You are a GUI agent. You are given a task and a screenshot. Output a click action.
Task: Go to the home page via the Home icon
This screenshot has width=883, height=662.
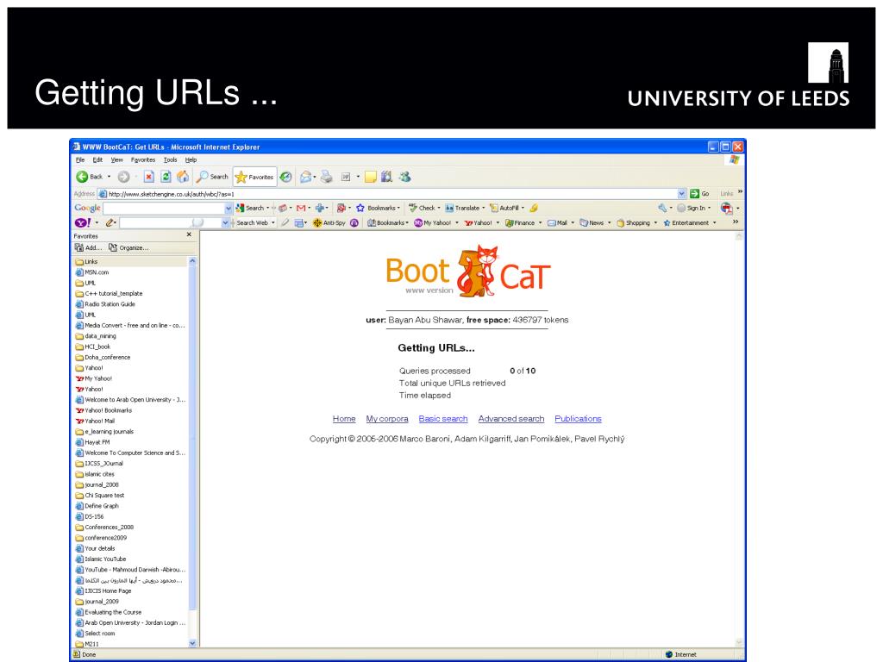click(183, 177)
